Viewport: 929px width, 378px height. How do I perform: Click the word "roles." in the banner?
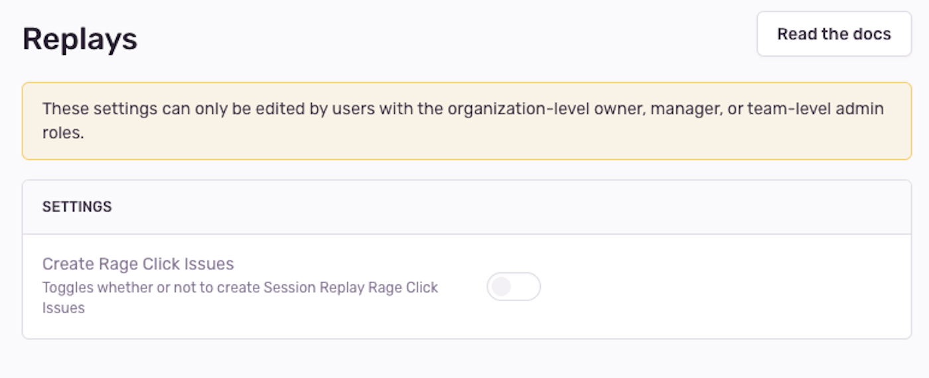point(63,133)
